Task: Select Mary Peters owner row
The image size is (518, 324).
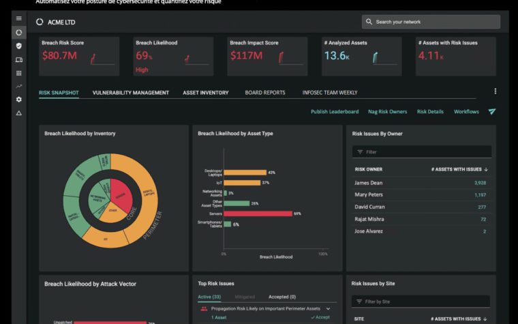Action: tap(421, 194)
